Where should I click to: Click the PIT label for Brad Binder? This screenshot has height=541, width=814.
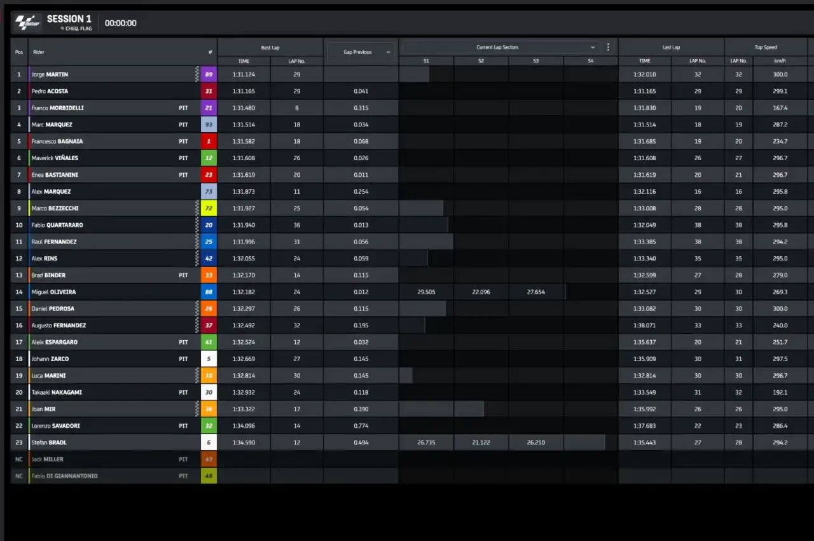click(x=183, y=275)
